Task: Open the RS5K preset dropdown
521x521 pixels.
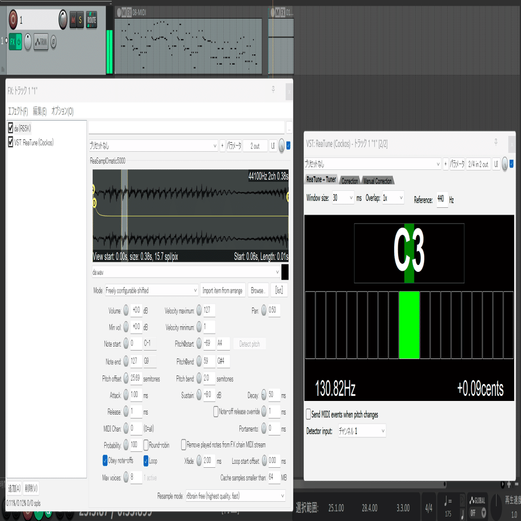Action: [153, 146]
